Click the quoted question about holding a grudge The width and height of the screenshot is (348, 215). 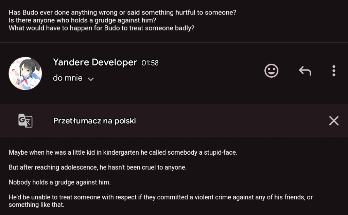82,20
